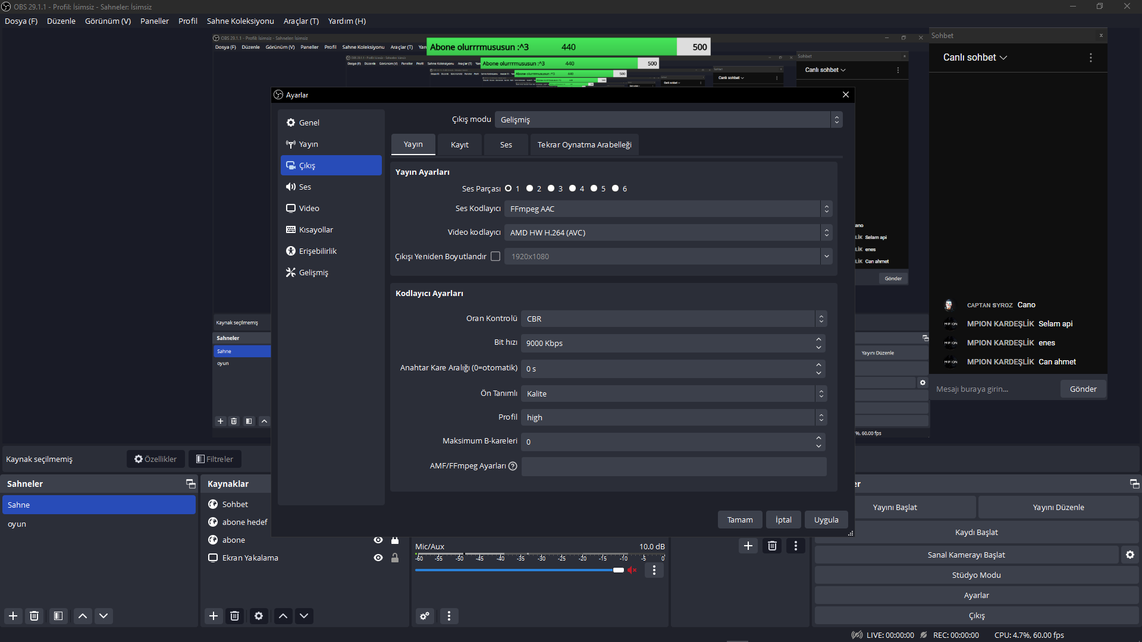Image resolution: width=1142 pixels, height=642 pixels.
Task: Click Yayını Başlat button
Action: 895,507
